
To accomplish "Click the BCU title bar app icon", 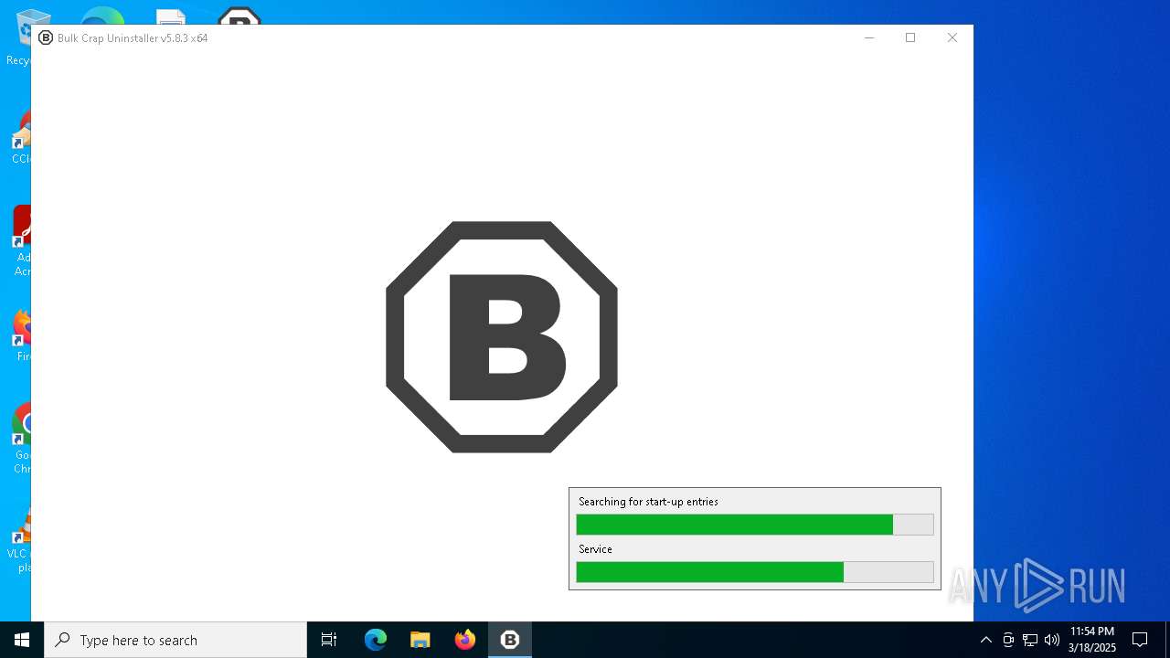I will [x=46, y=37].
